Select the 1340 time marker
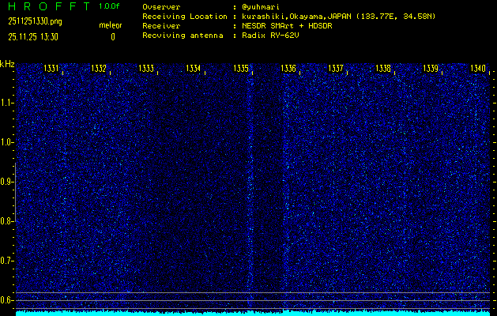 [477, 69]
